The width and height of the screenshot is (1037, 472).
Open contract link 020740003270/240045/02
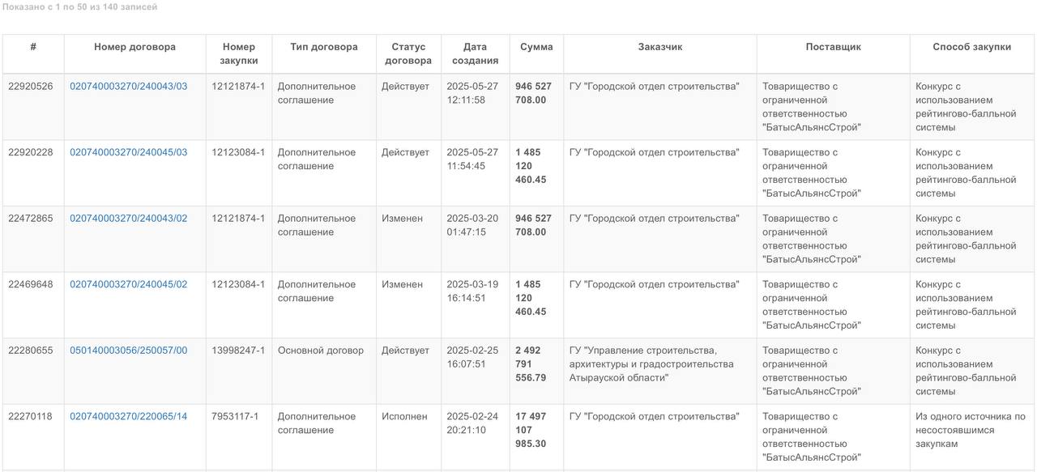coord(128,285)
